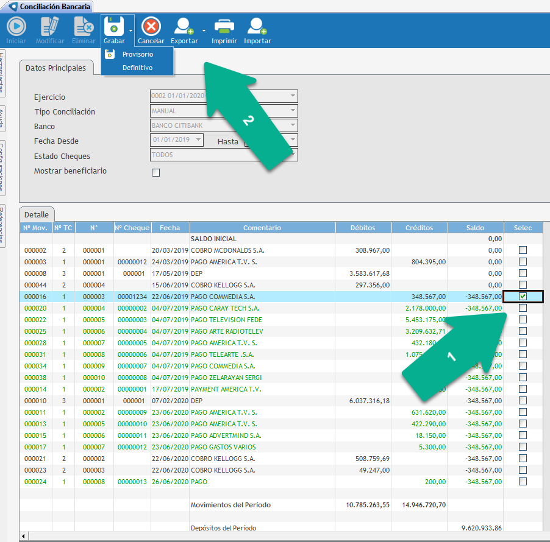The width and height of the screenshot is (550, 542).
Task: Expand the Banco combo box
Action: click(x=293, y=125)
